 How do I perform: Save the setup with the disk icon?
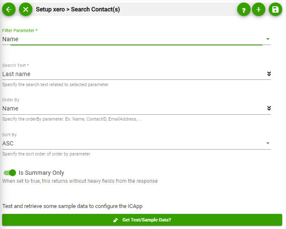(x=275, y=10)
